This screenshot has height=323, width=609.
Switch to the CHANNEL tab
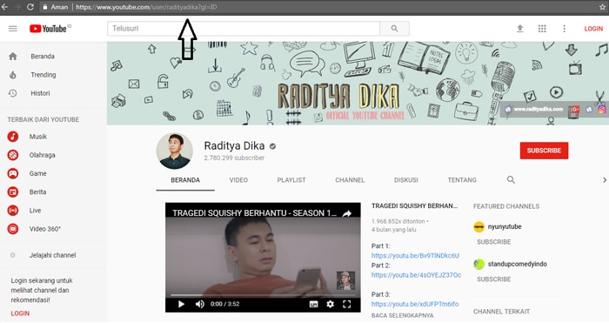coord(350,180)
